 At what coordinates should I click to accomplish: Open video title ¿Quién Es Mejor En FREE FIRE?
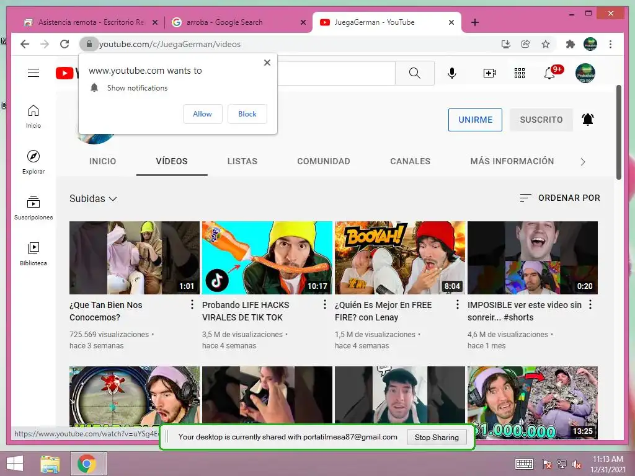383,311
